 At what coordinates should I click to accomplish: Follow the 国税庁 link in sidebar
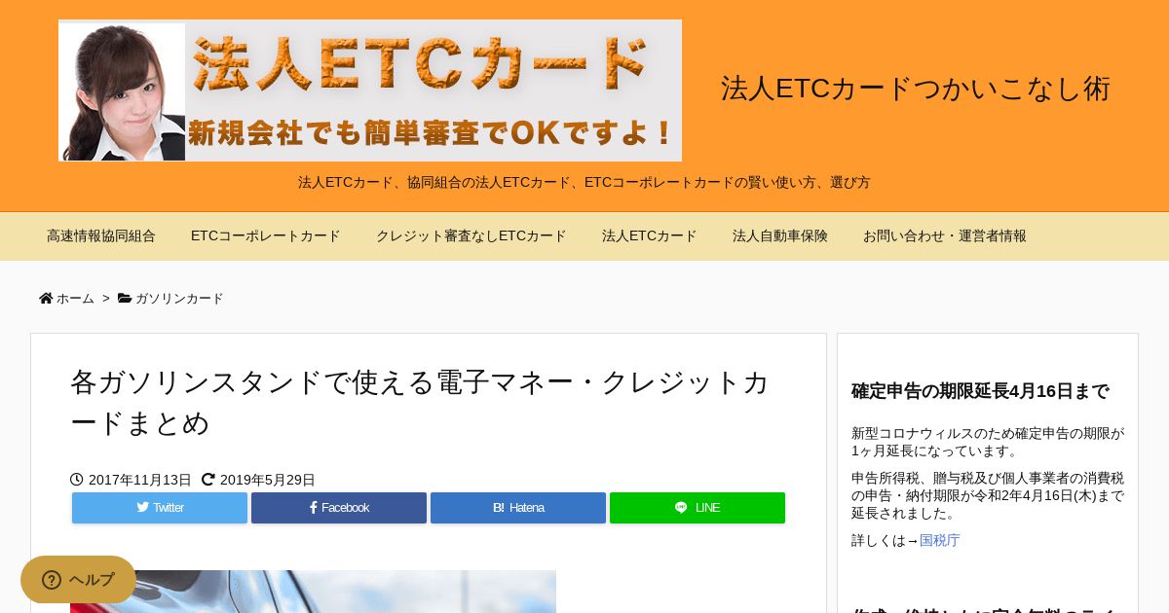point(940,540)
